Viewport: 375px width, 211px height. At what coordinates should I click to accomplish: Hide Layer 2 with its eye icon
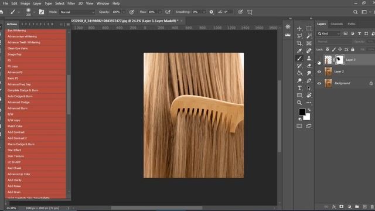319,72
